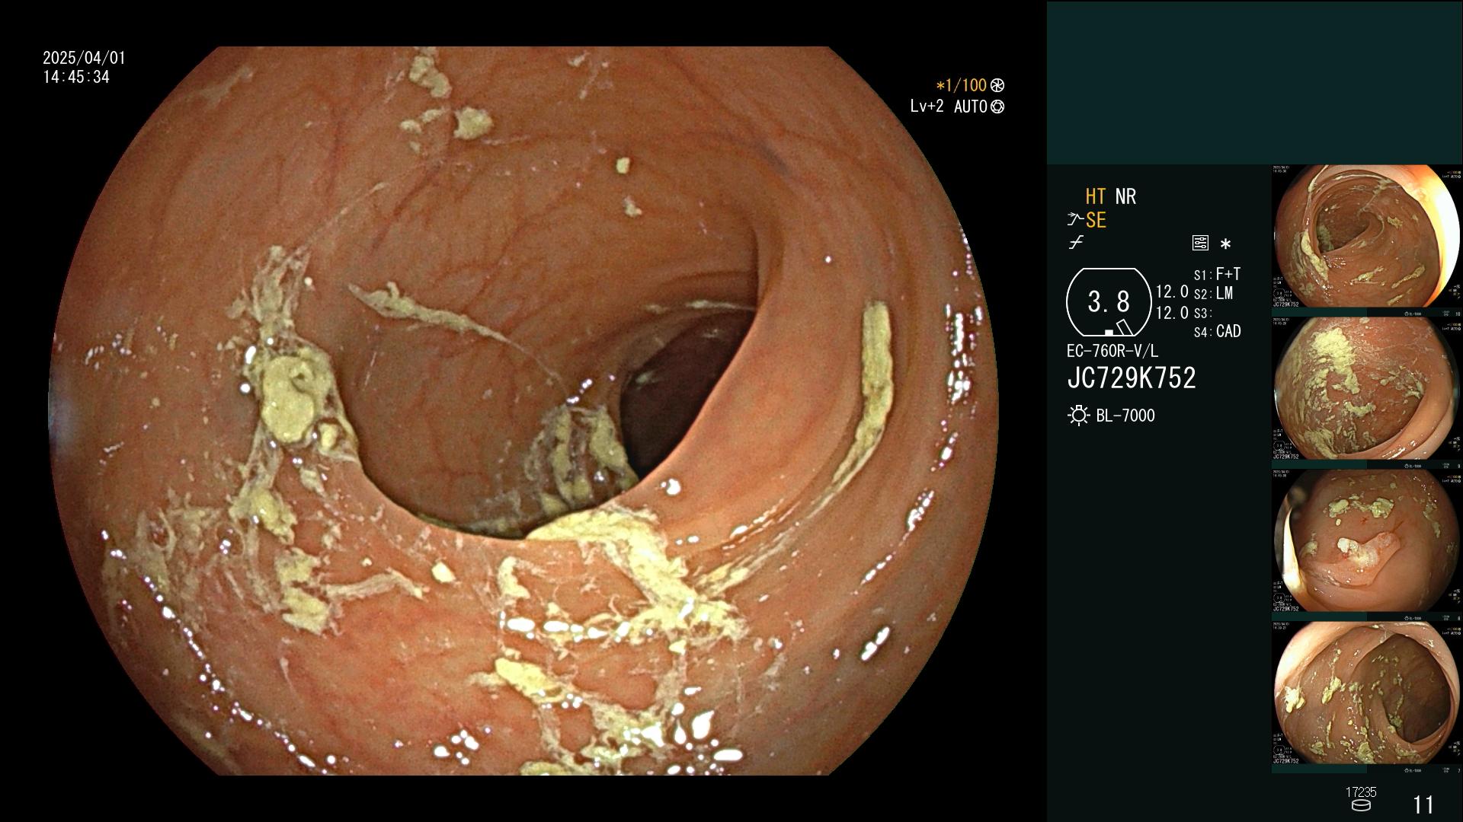Click the S4 switch assignment CAD

[x=1218, y=332]
